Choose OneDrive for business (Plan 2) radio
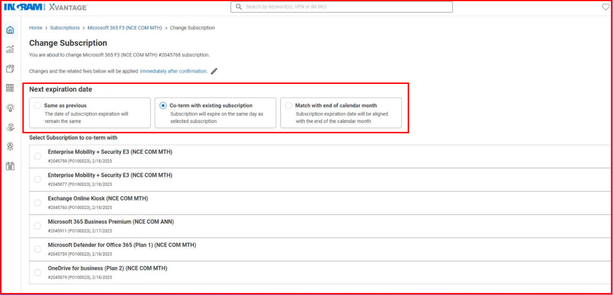 pyautogui.click(x=37, y=273)
